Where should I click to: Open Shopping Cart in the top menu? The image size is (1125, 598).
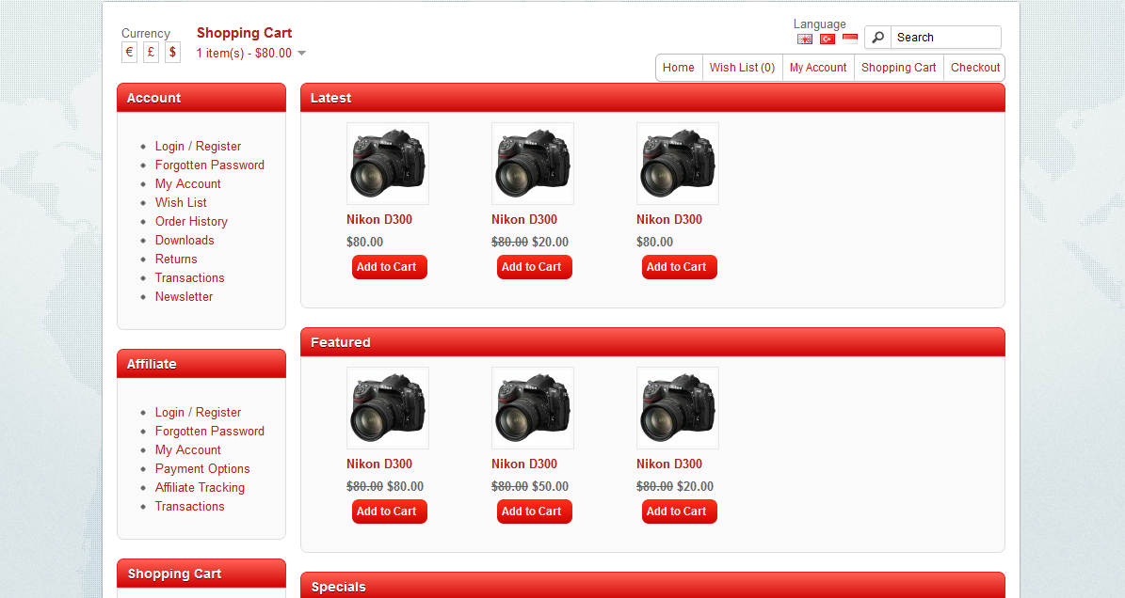coord(898,68)
